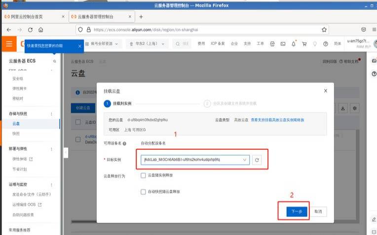The image size is (377, 235).
Task: Switch language with 简体 button
Action: click(x=338, y=43)
